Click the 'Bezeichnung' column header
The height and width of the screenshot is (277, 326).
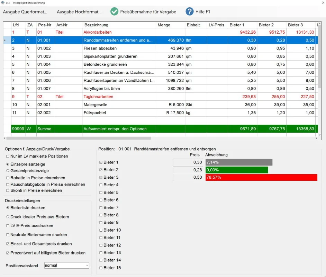96,25
